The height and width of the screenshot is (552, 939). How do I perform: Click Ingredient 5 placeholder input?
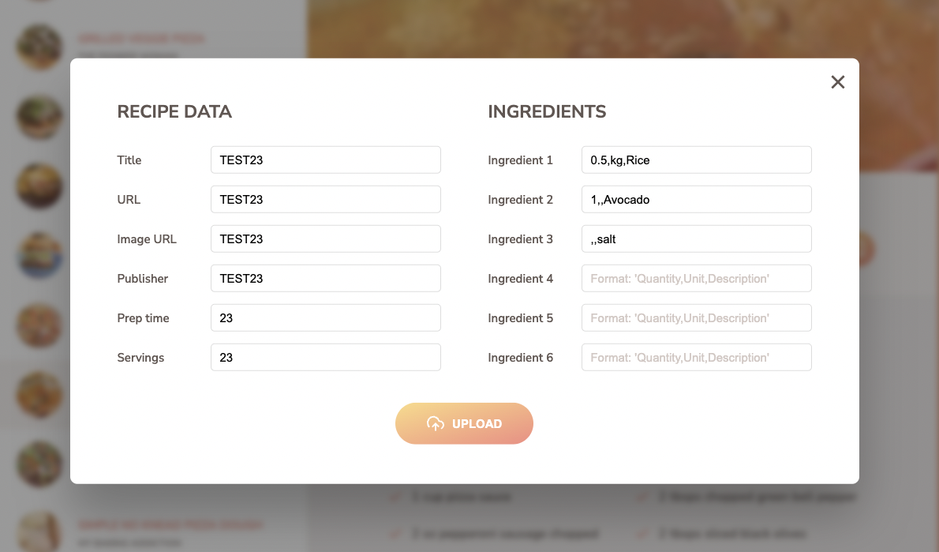pos(696,317)
